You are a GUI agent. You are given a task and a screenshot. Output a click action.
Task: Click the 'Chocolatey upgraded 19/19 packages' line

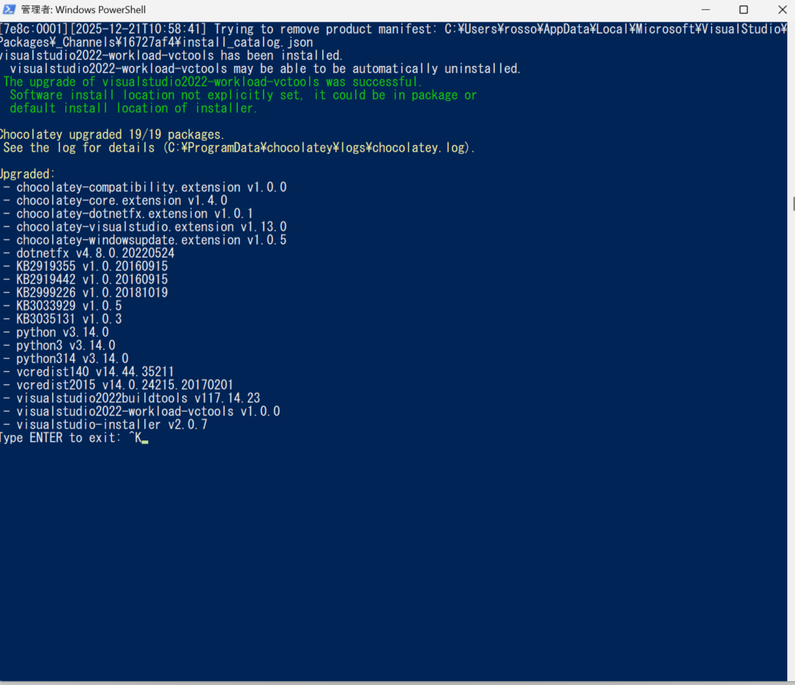[x=112, y=134]
